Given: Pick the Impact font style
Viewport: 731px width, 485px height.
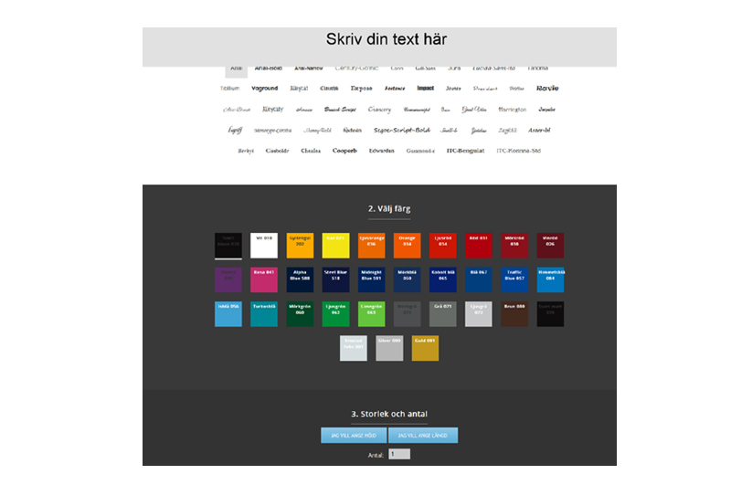Looking at the screenshot, I should tap(425, 89).
